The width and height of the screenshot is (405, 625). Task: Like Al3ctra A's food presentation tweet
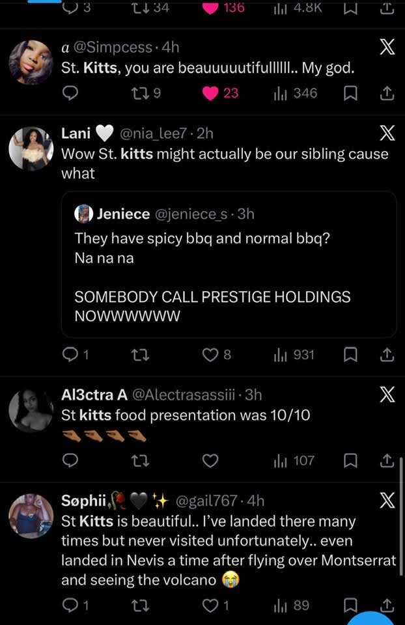210,461
